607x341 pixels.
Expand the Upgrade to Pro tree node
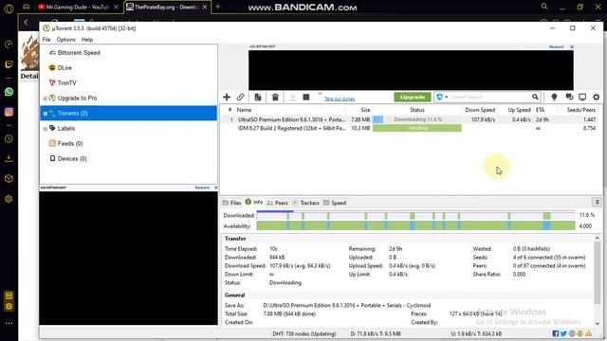point(45,99)
